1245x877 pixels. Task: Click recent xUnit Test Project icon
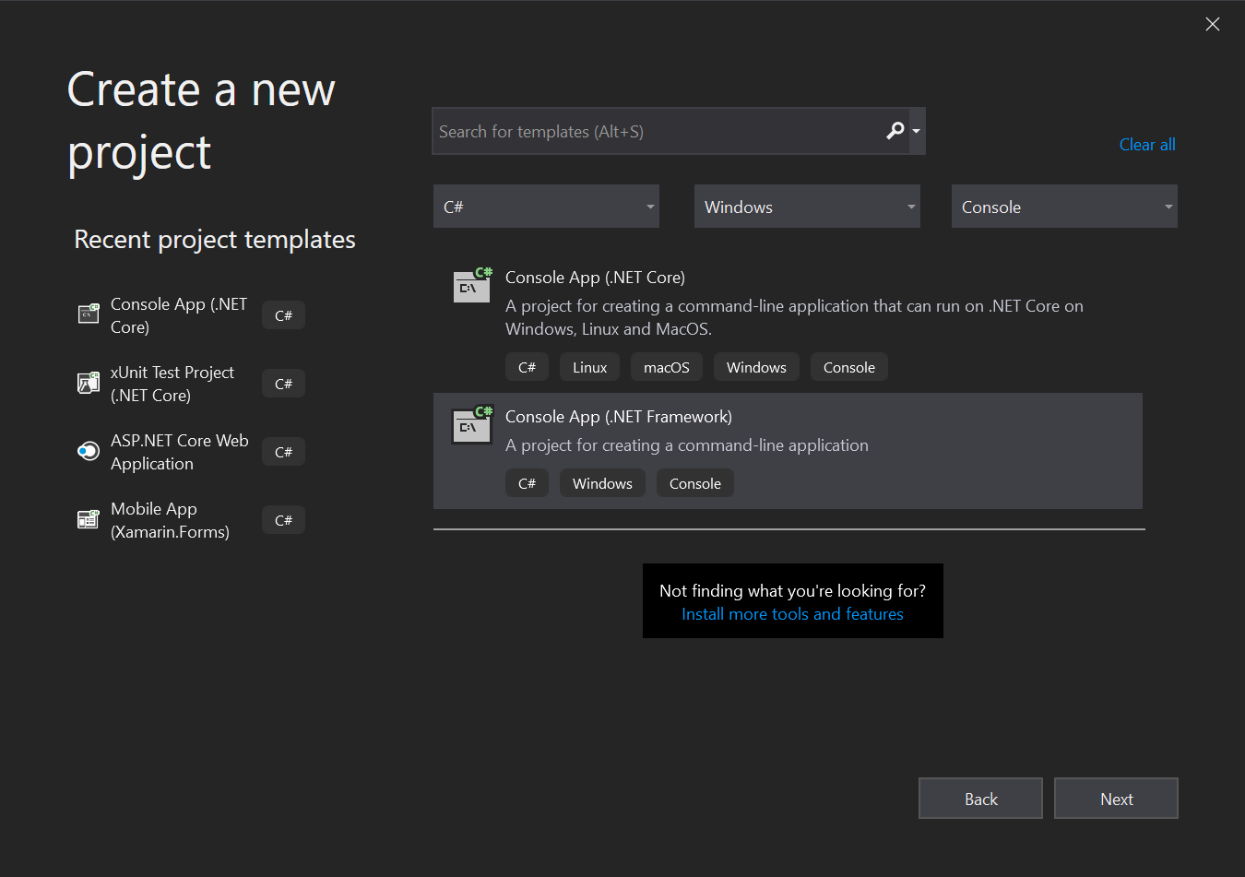[88, 383]
